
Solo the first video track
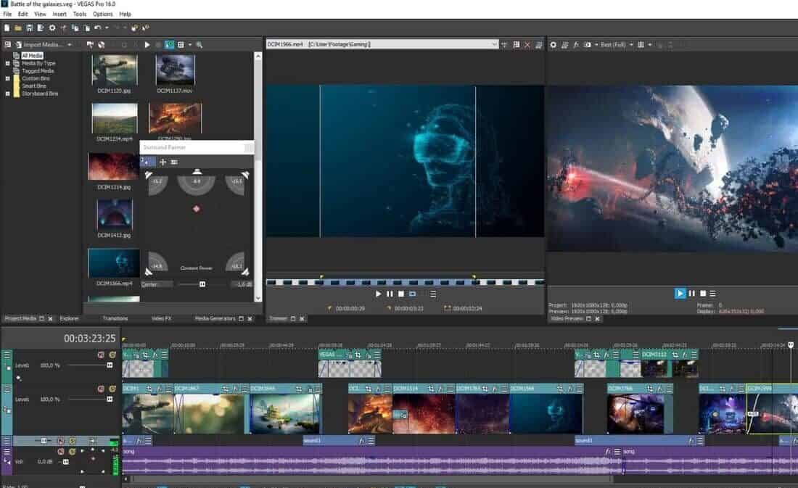point(112,355)
